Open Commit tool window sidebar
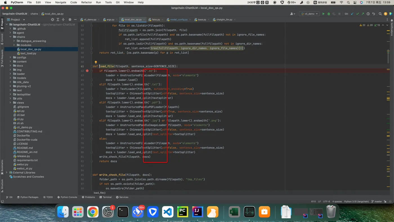The height and width of the screenshot is (222, 394). tap(2, 39)
